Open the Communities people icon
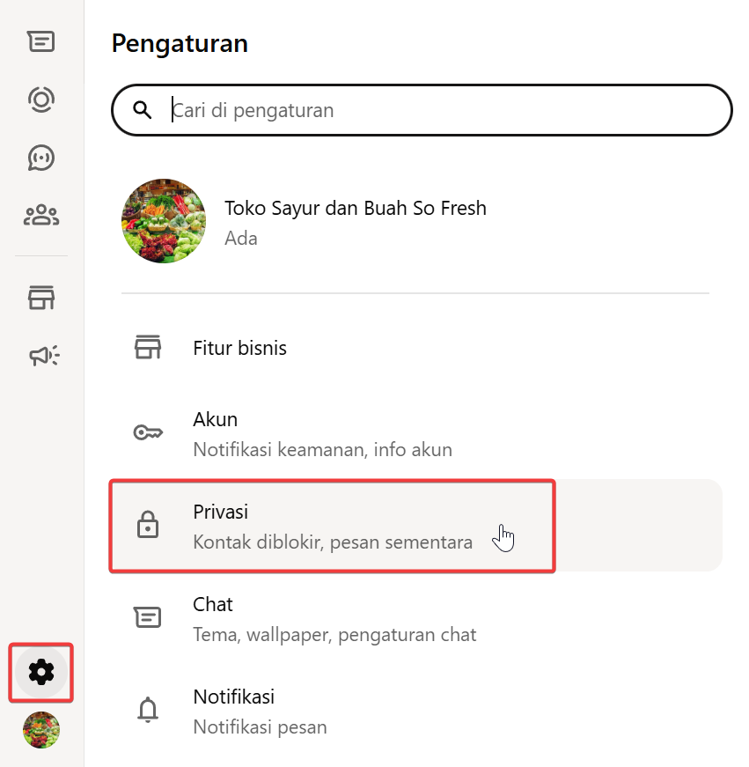749x767 pixels. (x=41, y=215)
